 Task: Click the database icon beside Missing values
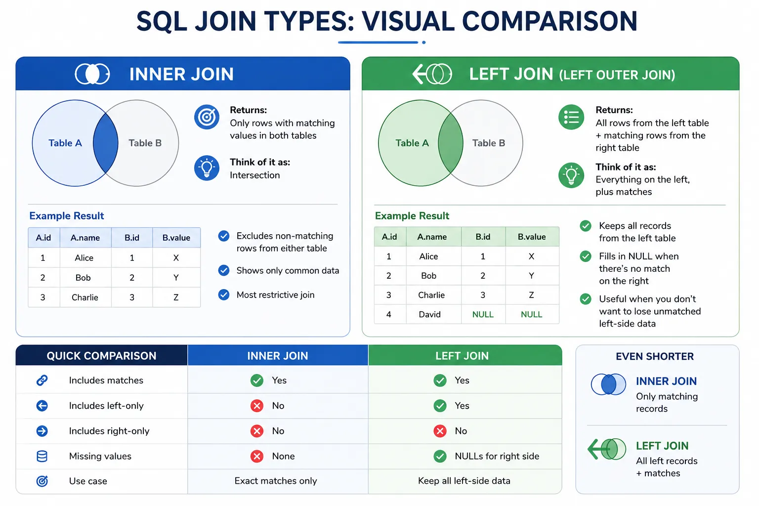(x=42, y=456)
